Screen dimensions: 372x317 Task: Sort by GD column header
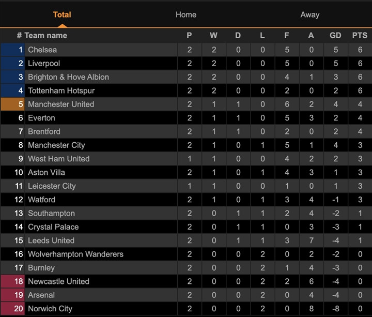pos(335,36)
